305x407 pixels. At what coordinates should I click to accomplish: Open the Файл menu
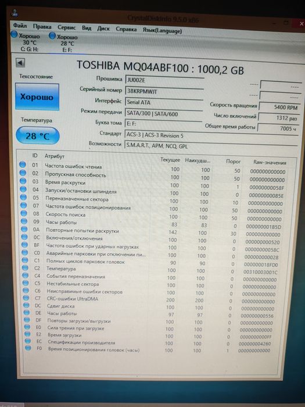[x=20, y=26]
